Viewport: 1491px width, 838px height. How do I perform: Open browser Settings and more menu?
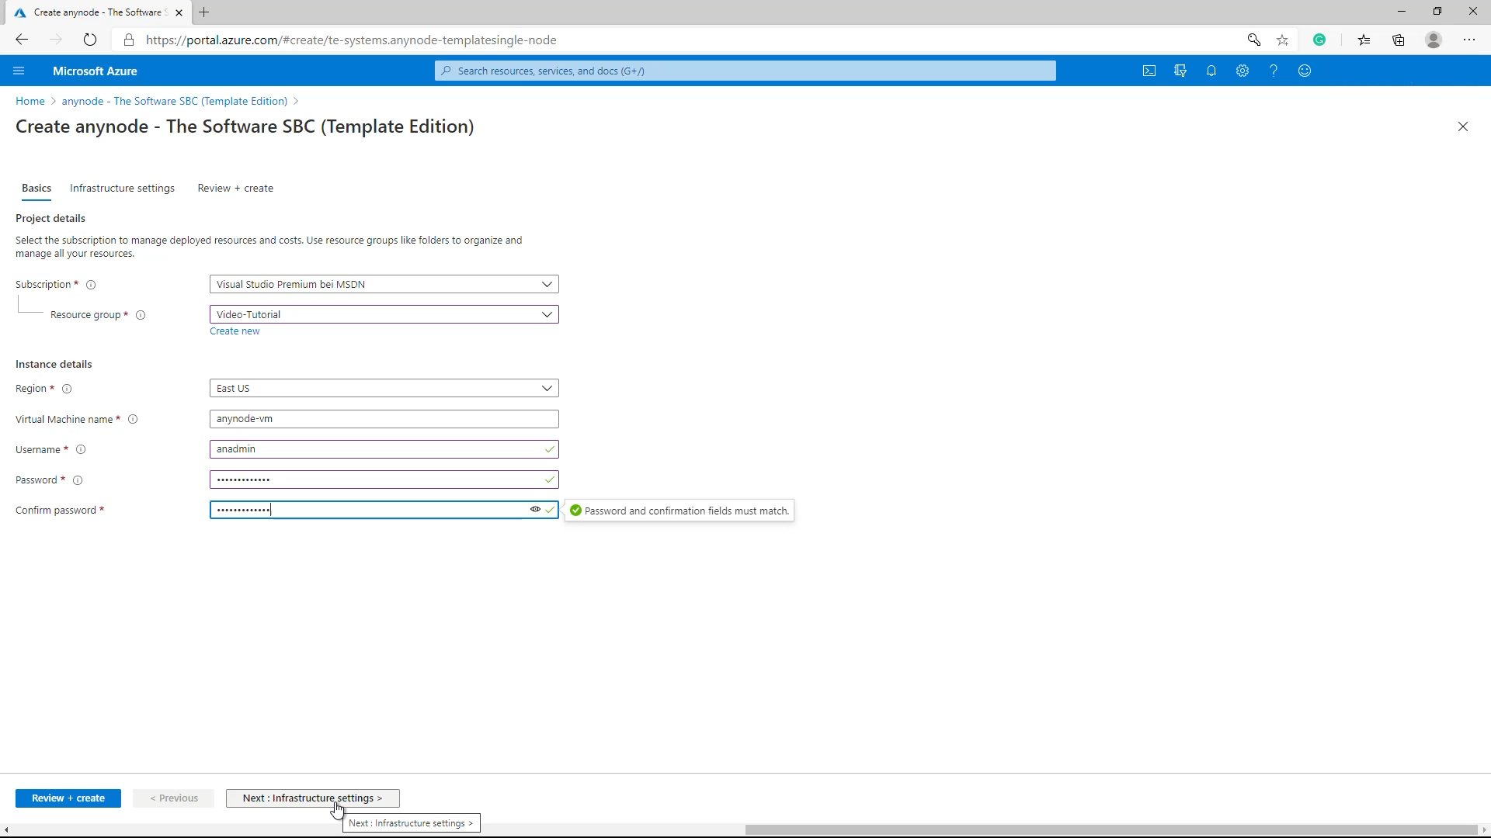[1469, 40]
